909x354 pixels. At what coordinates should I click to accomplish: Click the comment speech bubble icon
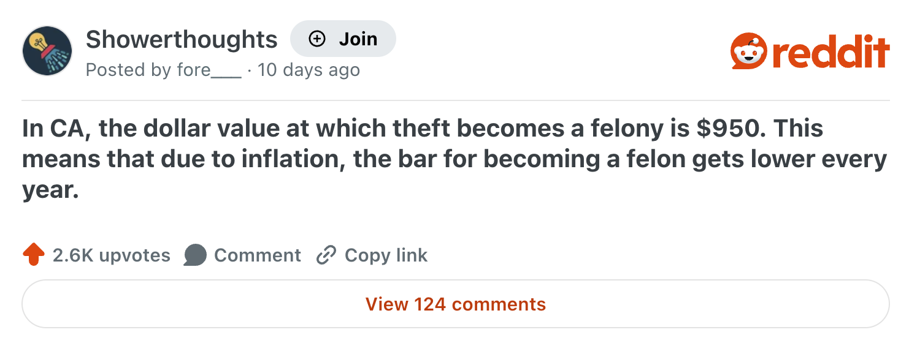195,255
